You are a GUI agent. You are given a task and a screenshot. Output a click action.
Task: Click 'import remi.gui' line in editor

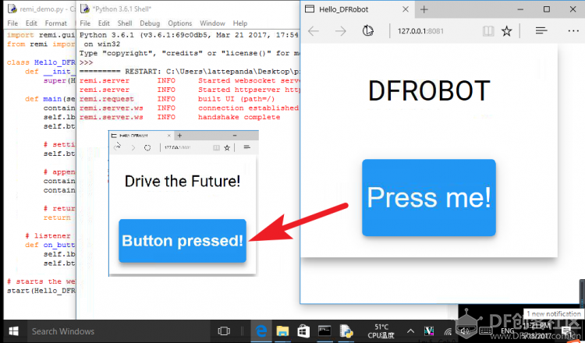click(41, 35)
